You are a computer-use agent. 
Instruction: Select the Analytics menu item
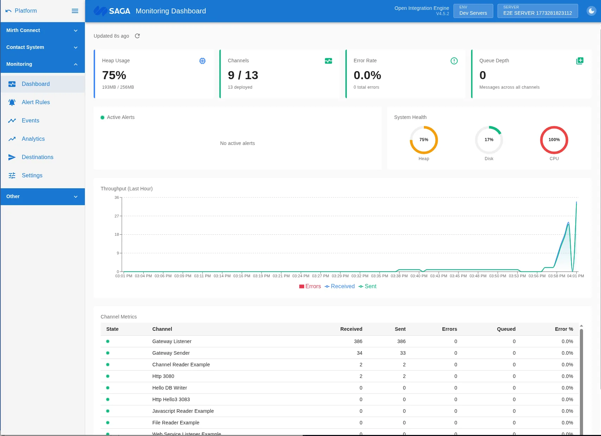click(x=33, y=139)
